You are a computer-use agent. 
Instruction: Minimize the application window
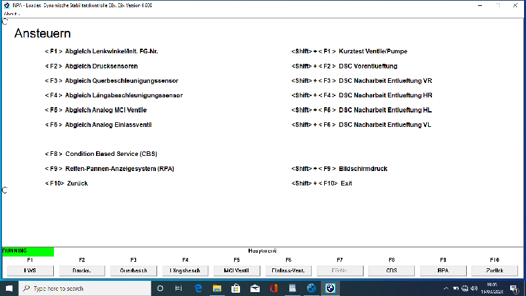click(480, 5)
